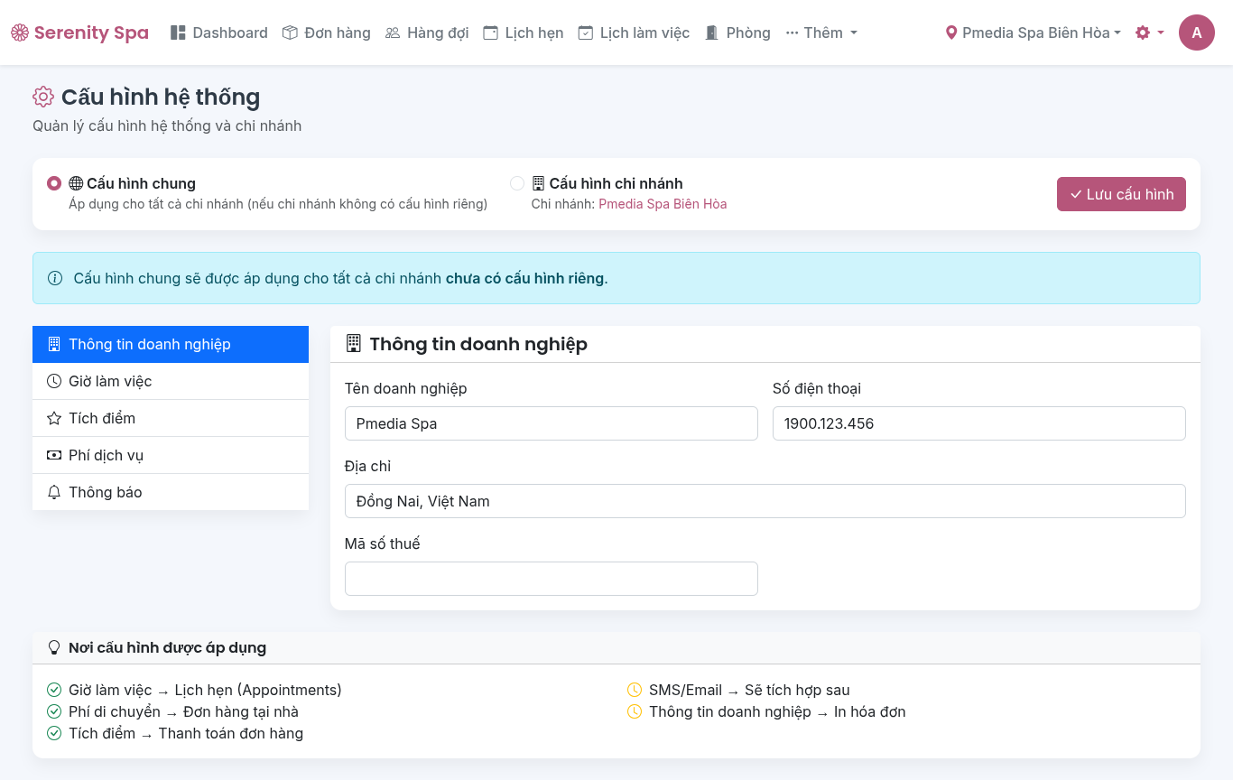
Task: Switch to the Giờ làm việc tab
Action: 171,381
